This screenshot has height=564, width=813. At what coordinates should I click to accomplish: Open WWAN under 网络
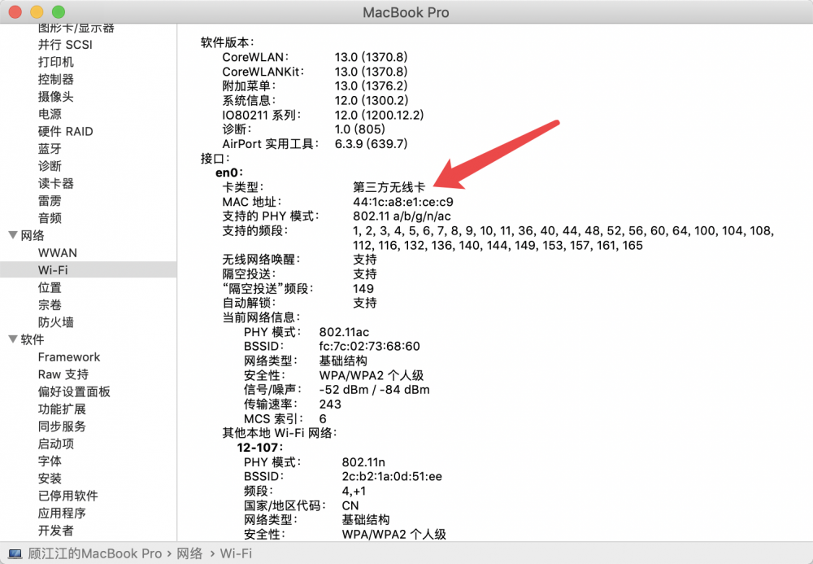tap(58, 252)
